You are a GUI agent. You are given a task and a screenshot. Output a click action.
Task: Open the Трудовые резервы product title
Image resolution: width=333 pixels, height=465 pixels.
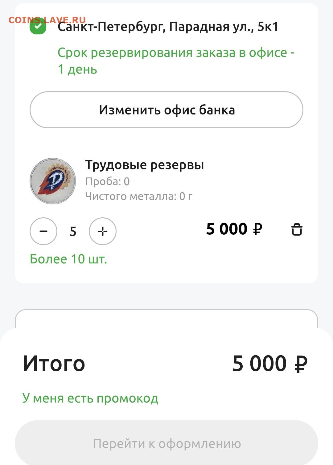click(x=144, y=165)
